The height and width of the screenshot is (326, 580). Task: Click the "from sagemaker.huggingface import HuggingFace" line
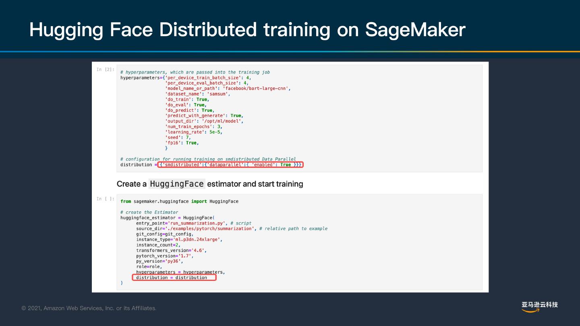(179, 201)
